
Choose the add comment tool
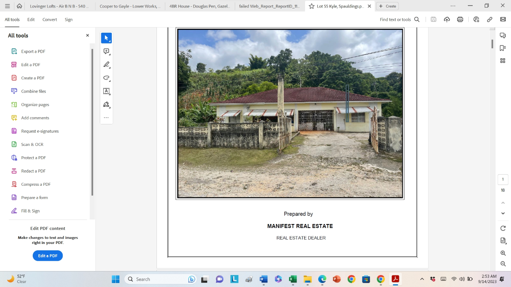(x=106, y=51)
